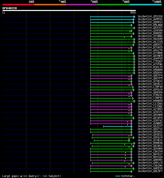Click the white query sequence bar under BP040220

pos(69,10)
